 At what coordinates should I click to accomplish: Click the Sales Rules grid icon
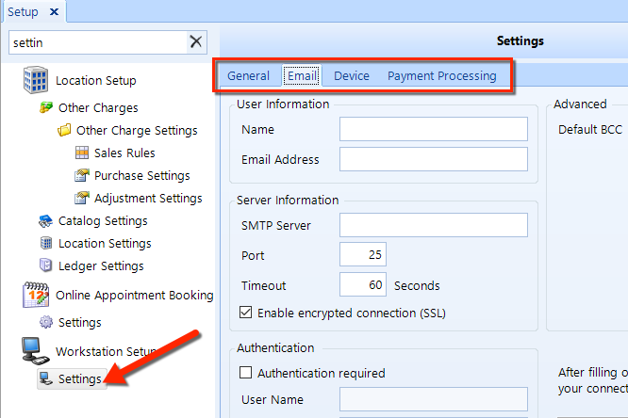click(x=82, y=153)
